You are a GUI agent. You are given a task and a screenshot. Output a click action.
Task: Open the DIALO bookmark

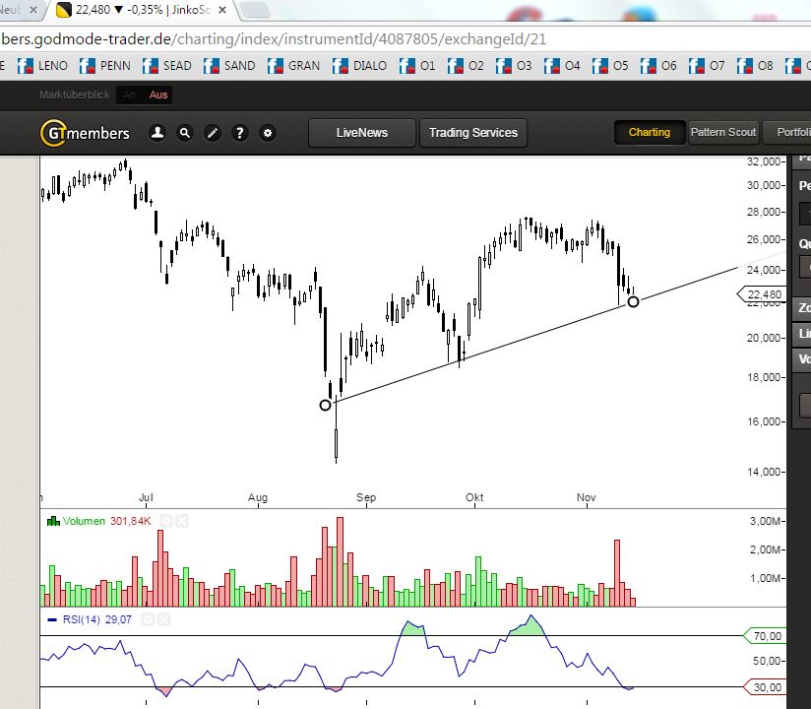[x=359, y=66]
